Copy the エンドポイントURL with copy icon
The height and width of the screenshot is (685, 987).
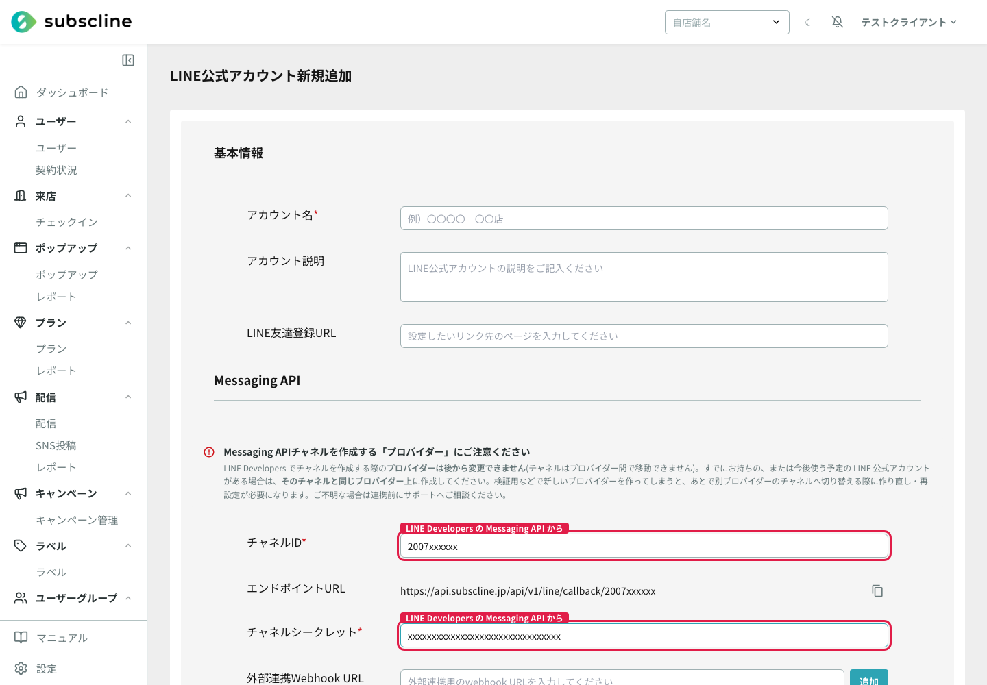(877, 590)
